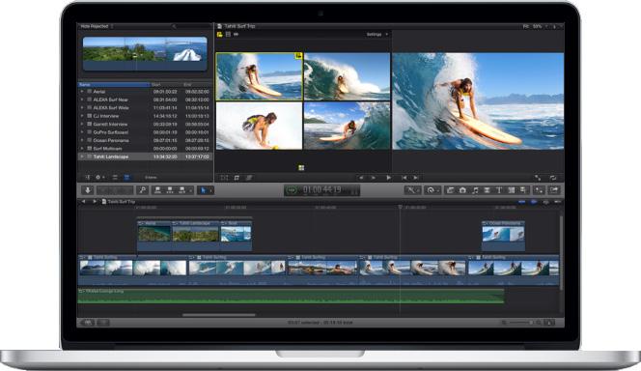The height and width of the screenshot is (371, 641).
Task: Open the Photos browser camera icon
Action: [x=462, y=190]
